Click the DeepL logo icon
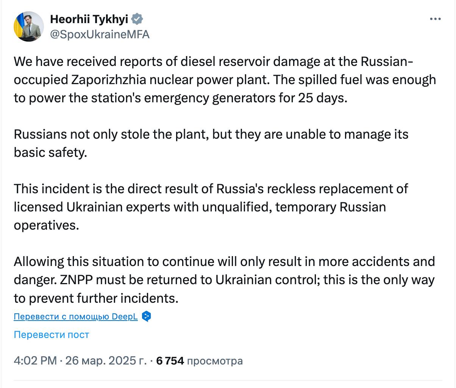This screenshot has height=388, width=456. [x=146, y=316]
